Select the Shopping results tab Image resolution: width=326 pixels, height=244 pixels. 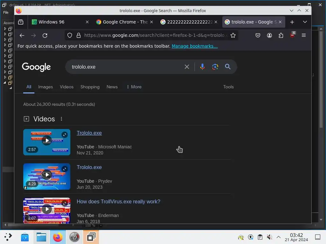point(90,87)
